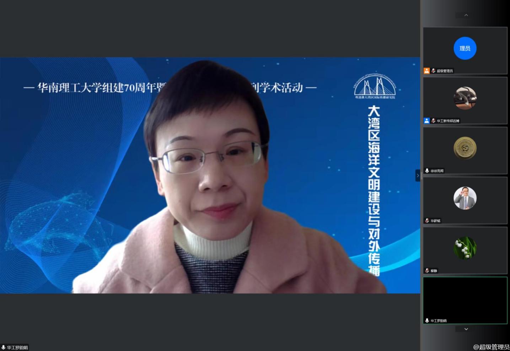Click muted mic icon on suit-avatar tile
Viewport: 510px width, 351px height.
[x=427, y=221]
